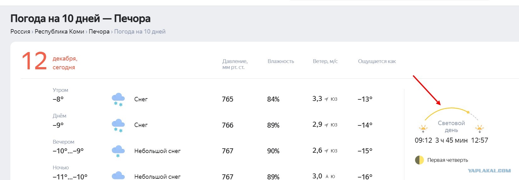Open the Россия breadcrumb link

[x=20, y=31]
